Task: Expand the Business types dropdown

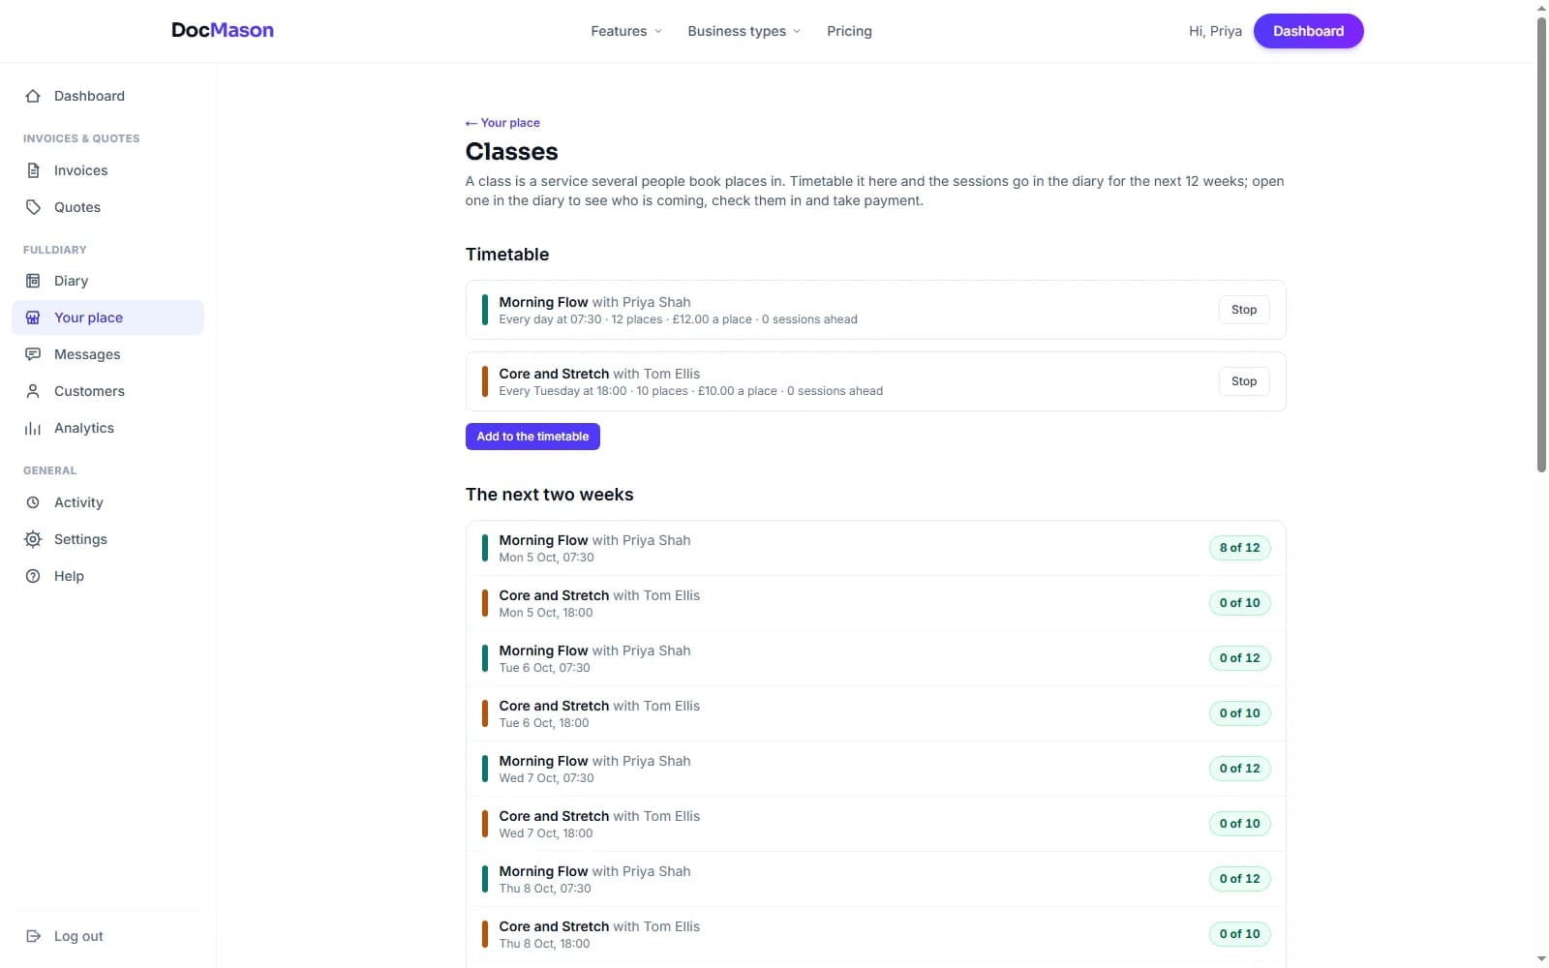Action: click(x=744, y=31)
